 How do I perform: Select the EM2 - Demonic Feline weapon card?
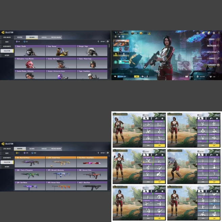pyautogui.click(x=92, y=174)
